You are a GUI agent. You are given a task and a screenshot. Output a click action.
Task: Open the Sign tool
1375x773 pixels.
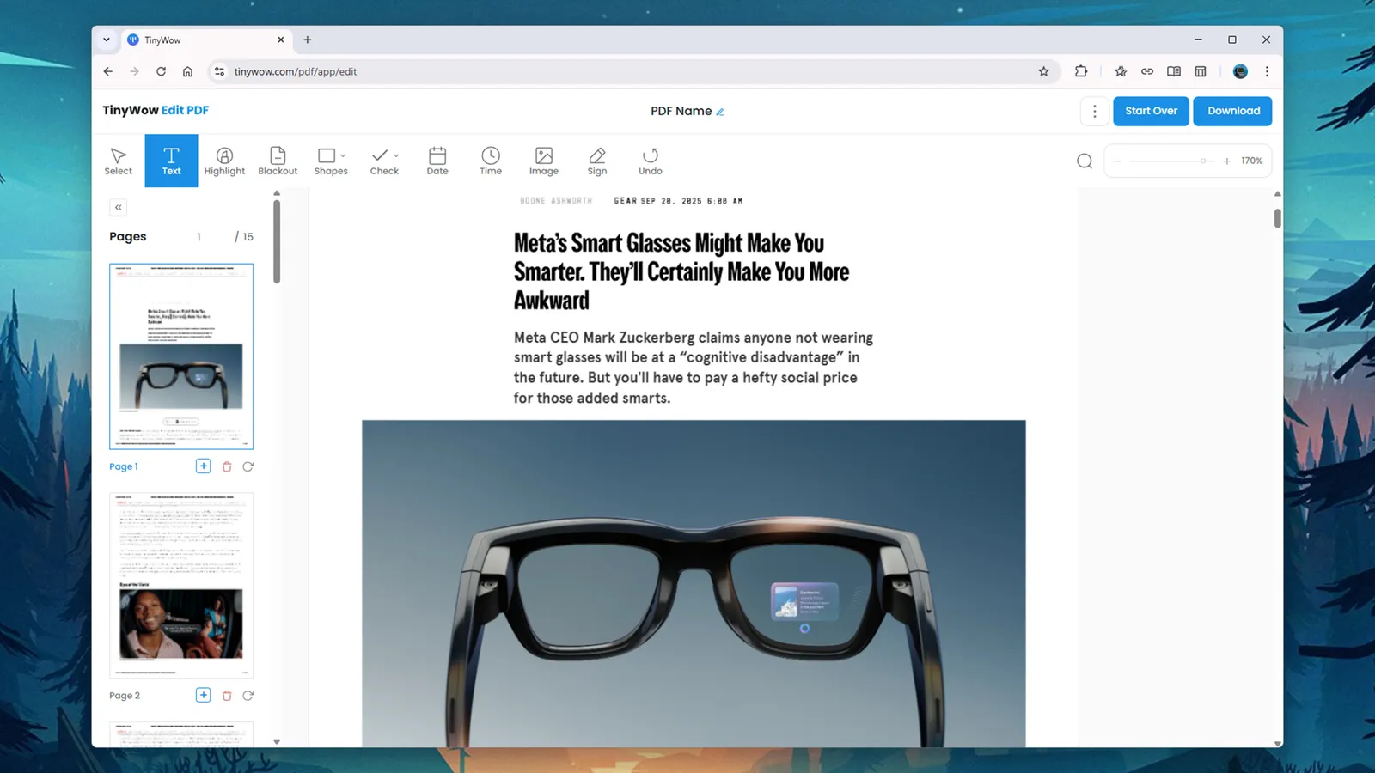coord(597,161)
